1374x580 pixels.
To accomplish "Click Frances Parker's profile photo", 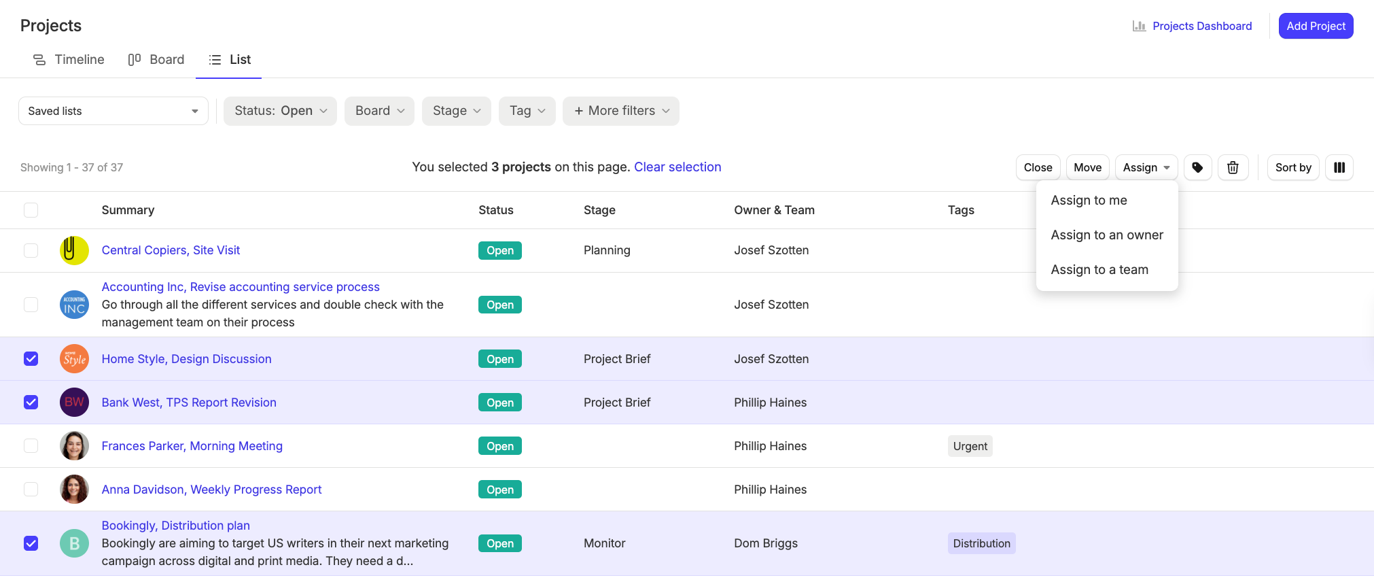I will point(74,446).
